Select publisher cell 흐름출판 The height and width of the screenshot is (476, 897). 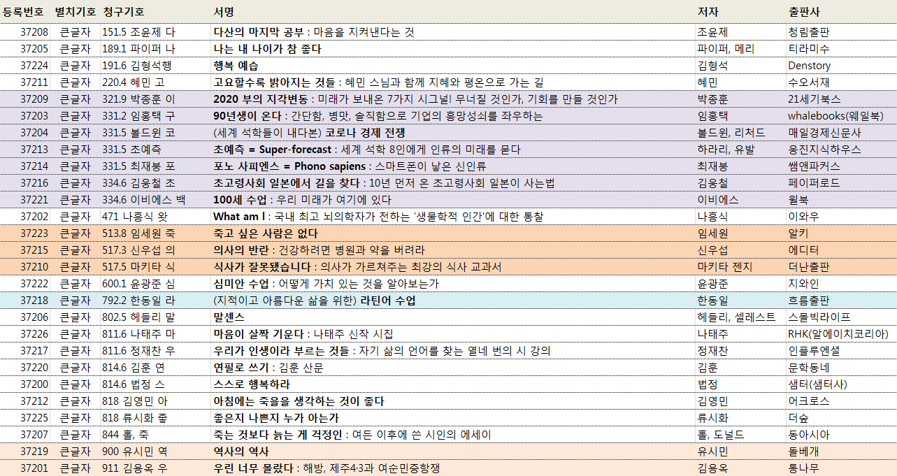pyautogui.click(x=808, y=301)
